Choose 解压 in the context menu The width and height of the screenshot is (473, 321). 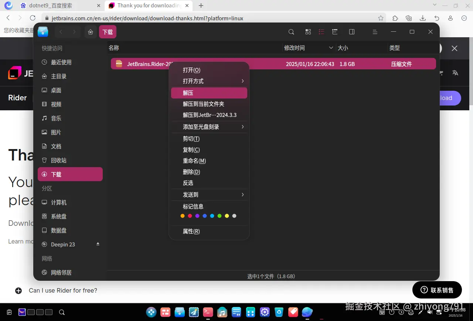tap(209, 93)
